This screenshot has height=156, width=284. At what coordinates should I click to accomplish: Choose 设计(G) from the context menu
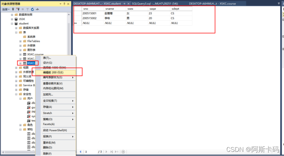(55, 63)
